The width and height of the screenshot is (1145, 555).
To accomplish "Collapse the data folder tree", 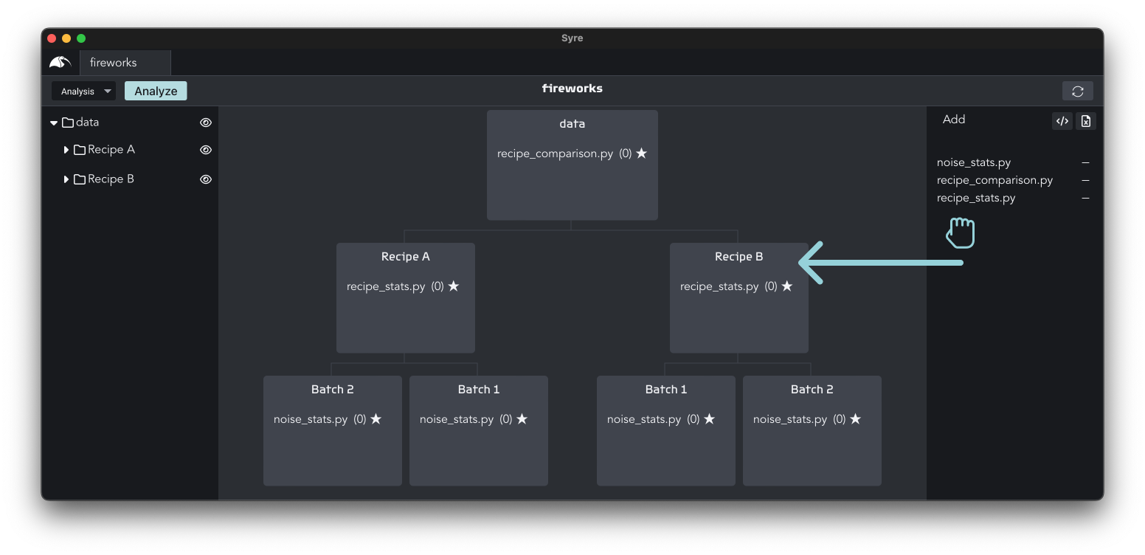I will click(54, 123).
